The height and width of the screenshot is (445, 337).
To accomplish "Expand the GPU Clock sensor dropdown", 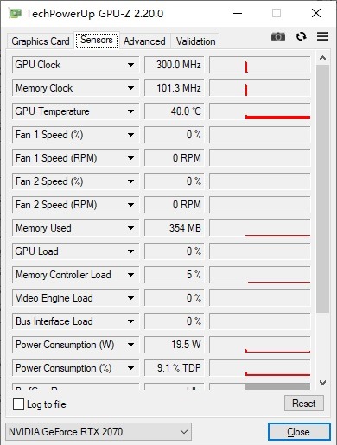I will tap(130, 65).
